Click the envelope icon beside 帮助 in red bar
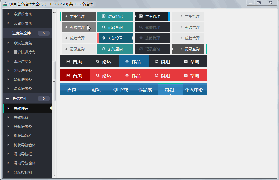 [x=186, y=76]
